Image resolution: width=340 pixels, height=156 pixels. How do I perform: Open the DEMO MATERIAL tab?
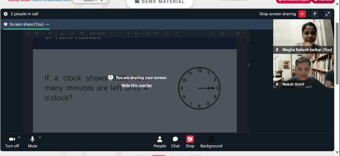[x=160, y=3]
